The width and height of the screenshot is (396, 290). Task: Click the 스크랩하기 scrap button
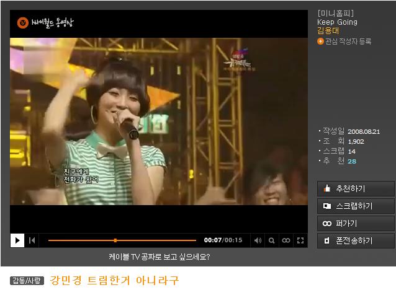tap(356, 206)
